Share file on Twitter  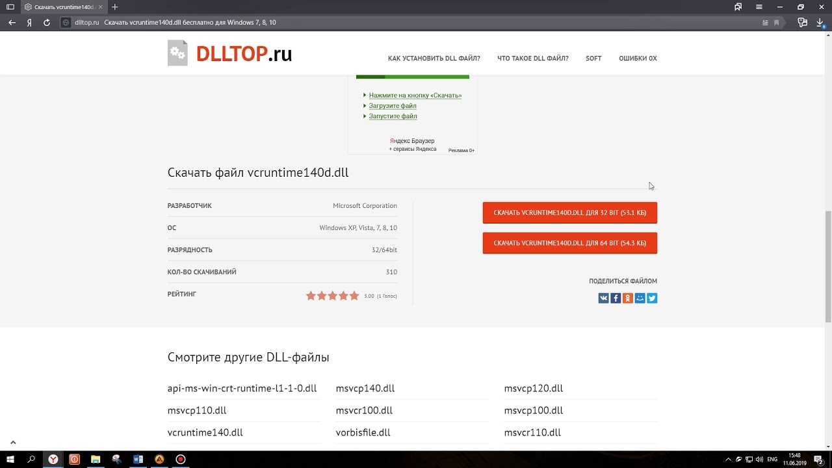[652, 298]
